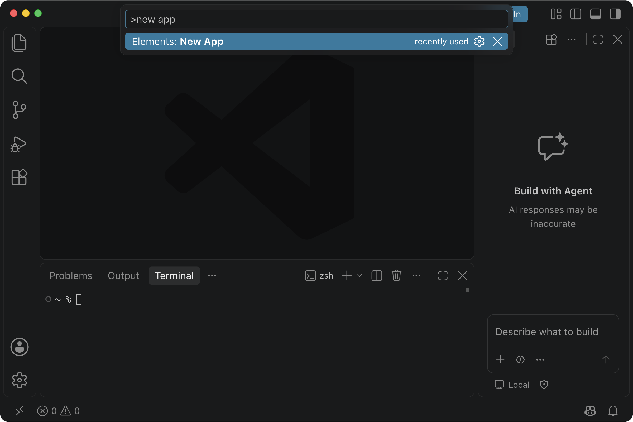Open the Source Control view

[19, 110]
